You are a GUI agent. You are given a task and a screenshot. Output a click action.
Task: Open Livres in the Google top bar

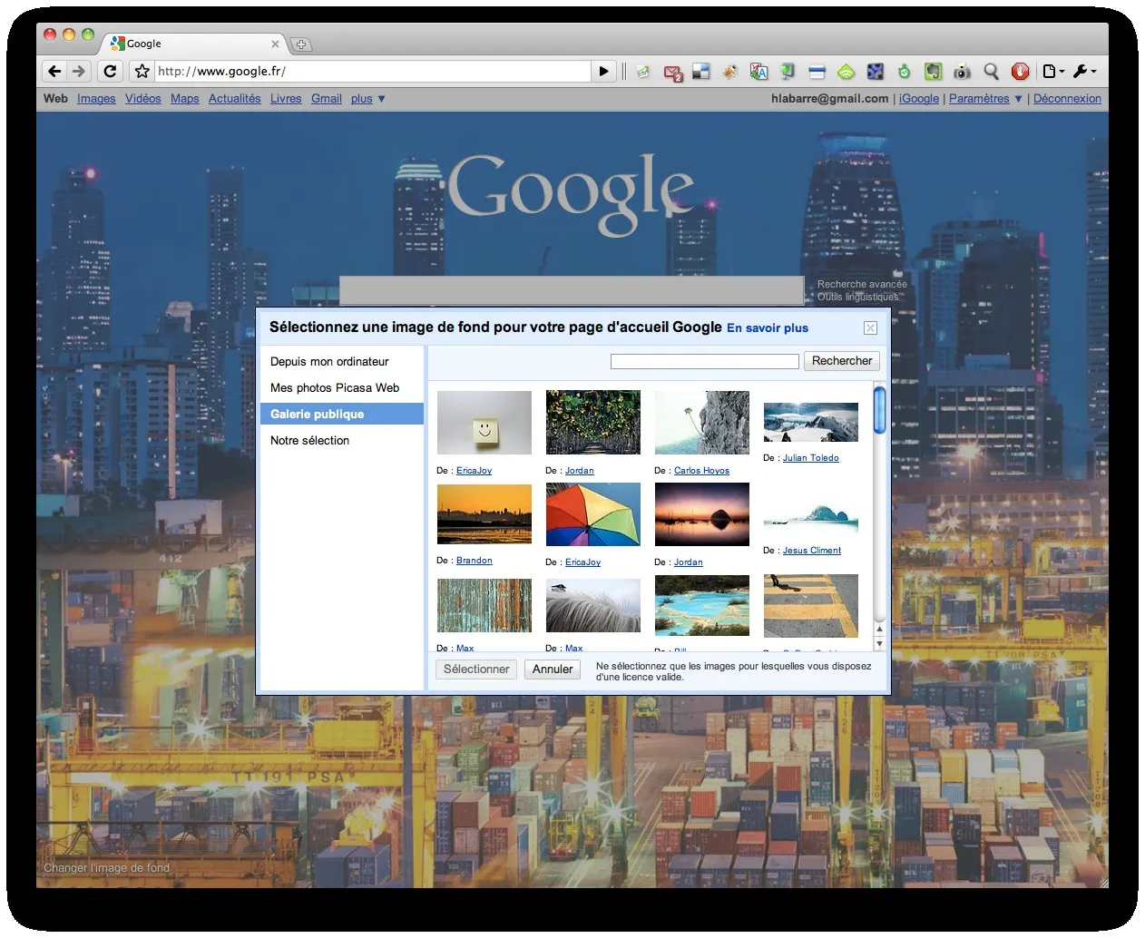286,99
